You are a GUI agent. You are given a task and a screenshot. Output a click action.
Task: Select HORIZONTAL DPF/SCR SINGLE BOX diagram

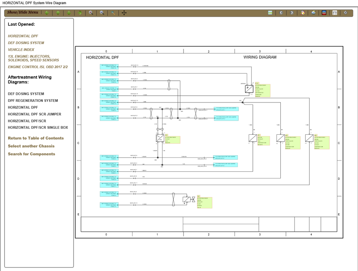[38, 128]
